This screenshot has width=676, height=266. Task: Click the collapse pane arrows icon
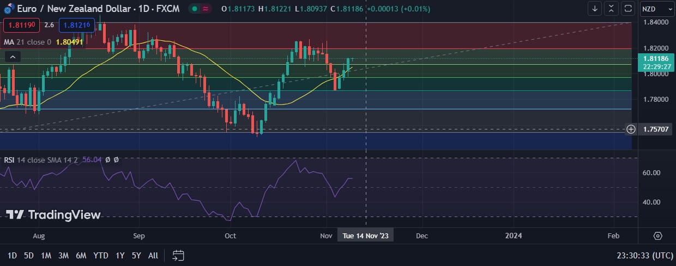(612, 9)
